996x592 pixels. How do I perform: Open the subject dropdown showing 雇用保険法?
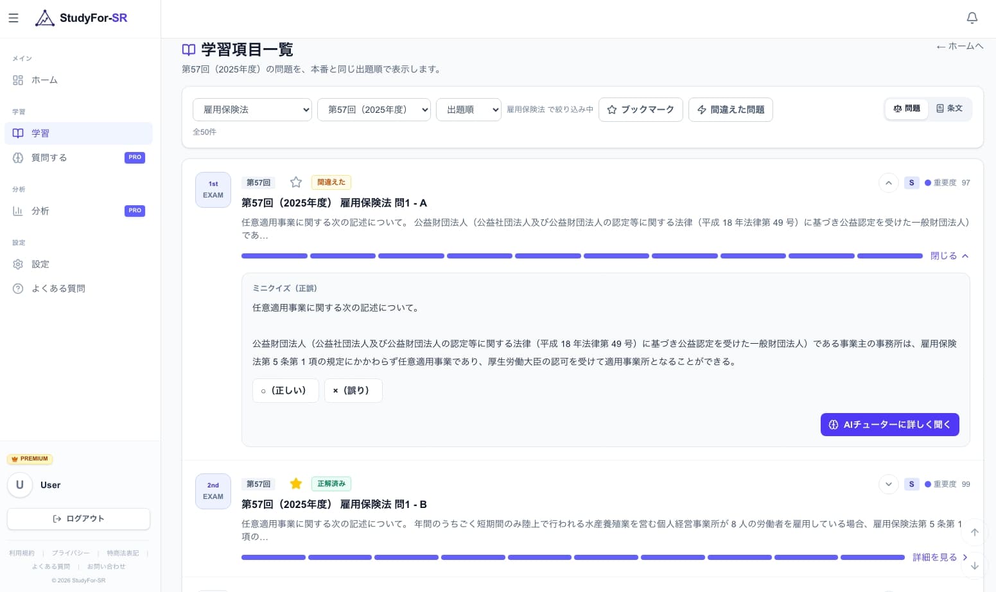coord(252,110)
